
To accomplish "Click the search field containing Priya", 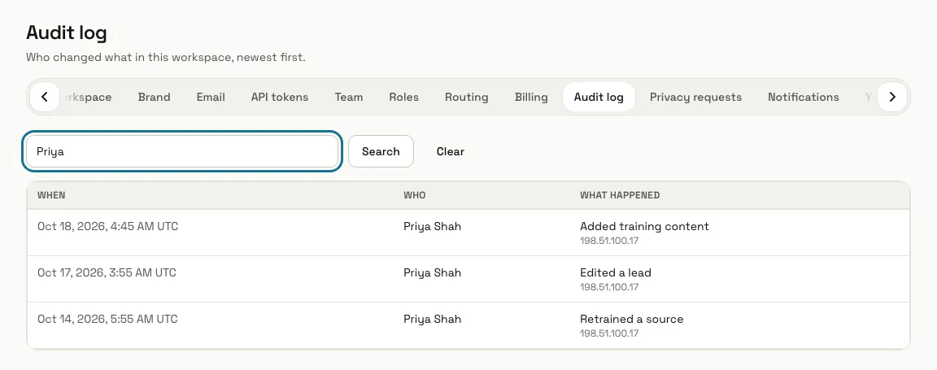I will point(182,151).
